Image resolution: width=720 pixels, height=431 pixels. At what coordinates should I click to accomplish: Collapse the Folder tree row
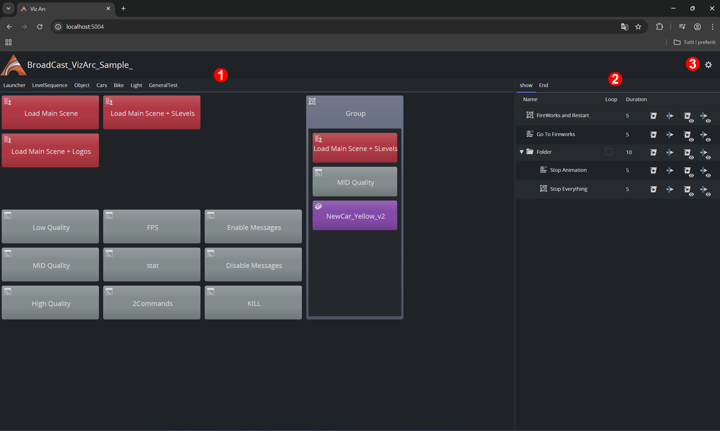pos(521,152)
